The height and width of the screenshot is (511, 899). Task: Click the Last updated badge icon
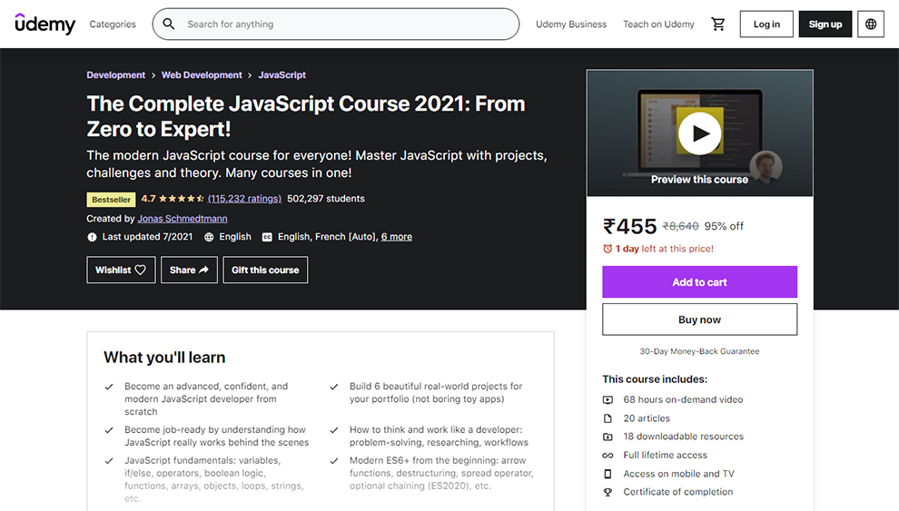(92, 237)
